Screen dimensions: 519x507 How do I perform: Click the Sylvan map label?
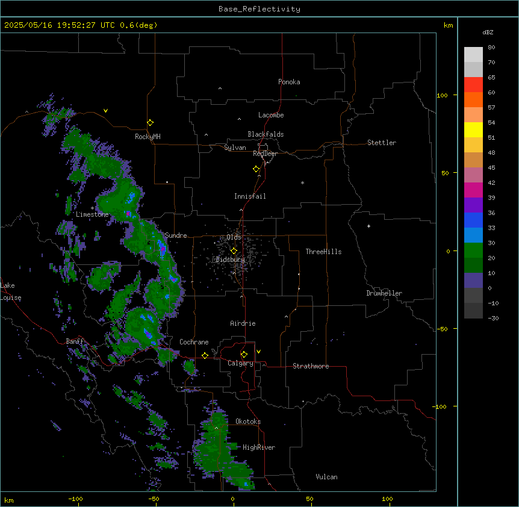(x=235, y=148)
